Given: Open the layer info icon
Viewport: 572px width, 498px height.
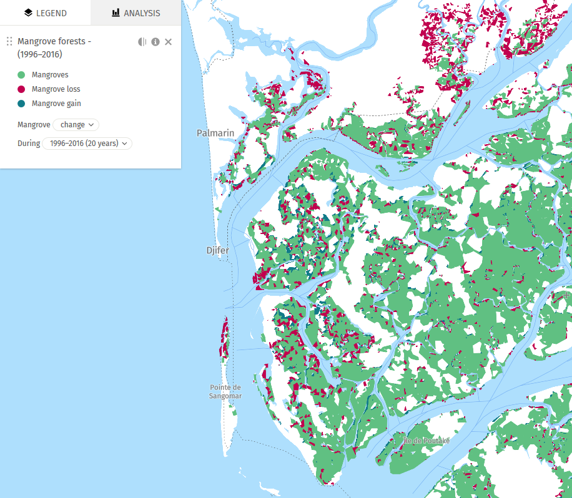Looking at the screenshot, I should pyautogui.click(x=155, y=42).
